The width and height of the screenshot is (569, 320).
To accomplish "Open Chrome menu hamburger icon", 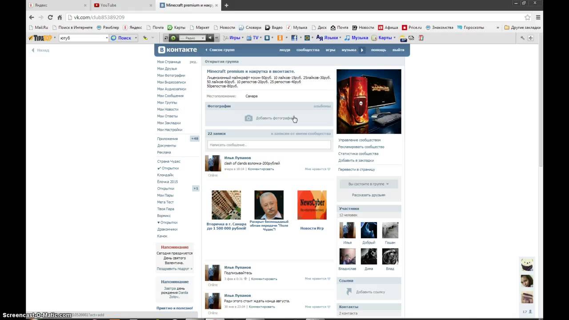I will pos(538,17).
